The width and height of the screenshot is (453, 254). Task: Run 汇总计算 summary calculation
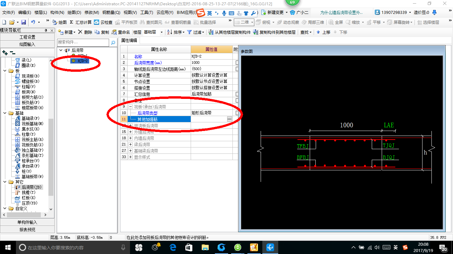point(81,22)
